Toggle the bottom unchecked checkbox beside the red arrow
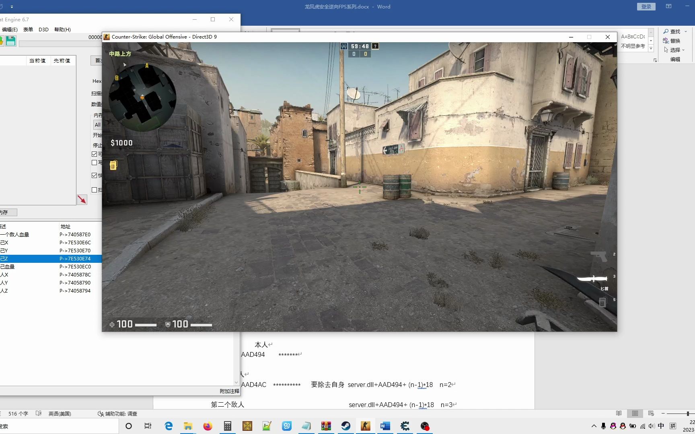The height and width of the screenshot is (434, 695). (x=94, y=190)
